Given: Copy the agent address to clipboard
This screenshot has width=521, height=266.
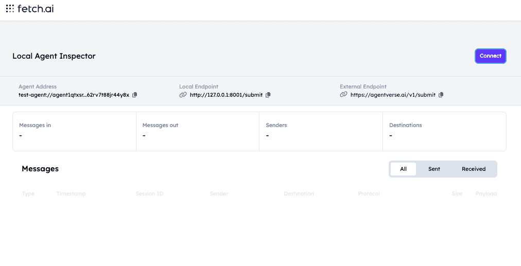Looking at the screenshot, I should coord(135,95).
